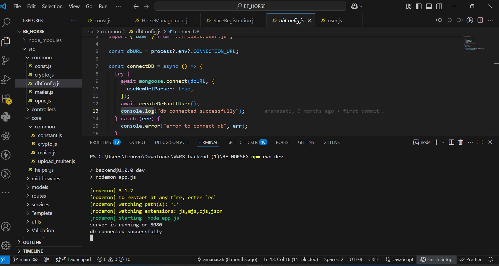Screen dimensions: 499x266
Task: Open the Extensions view
Action: click(x=6, y=99)
